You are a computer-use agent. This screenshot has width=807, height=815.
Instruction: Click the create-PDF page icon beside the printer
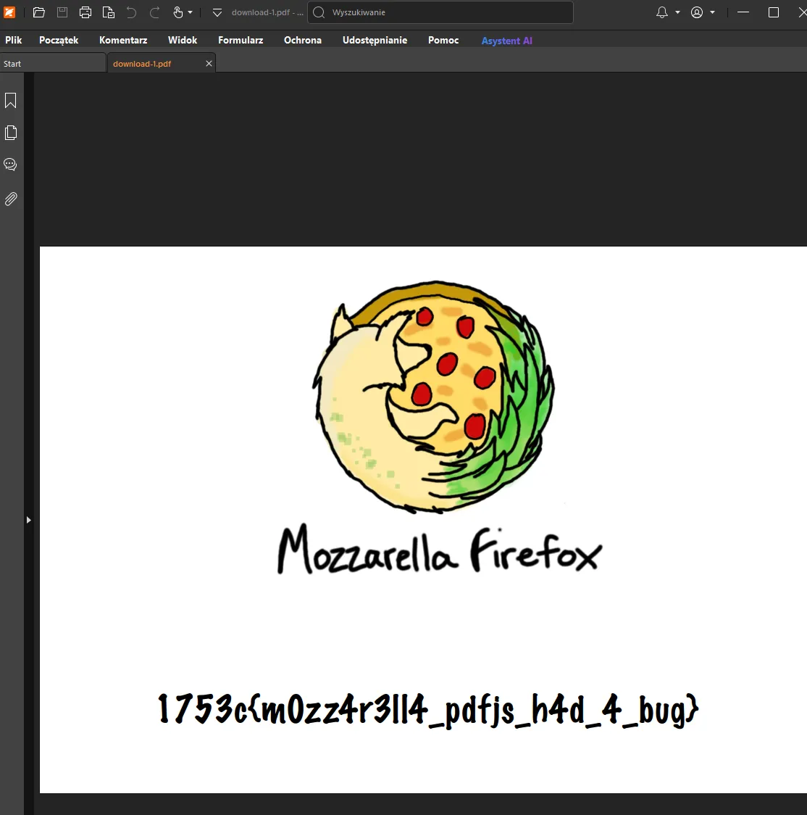[x=109, y=12]
